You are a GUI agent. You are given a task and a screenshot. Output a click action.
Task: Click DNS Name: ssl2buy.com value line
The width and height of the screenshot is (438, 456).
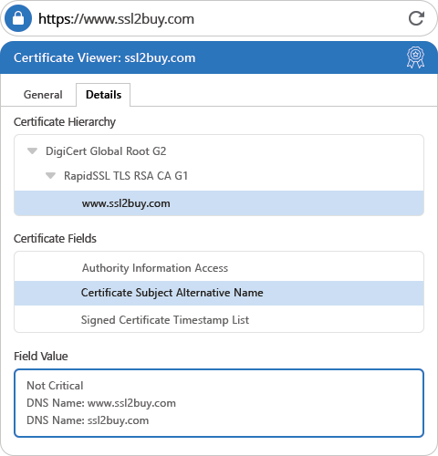pyautogui.click(x=88, y=420)
